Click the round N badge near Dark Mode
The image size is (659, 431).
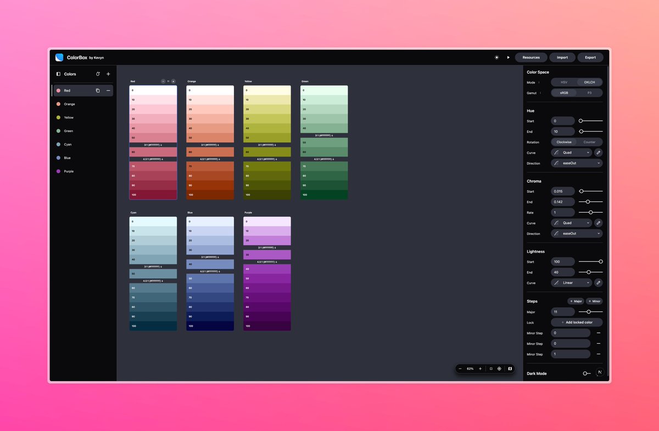600,372
